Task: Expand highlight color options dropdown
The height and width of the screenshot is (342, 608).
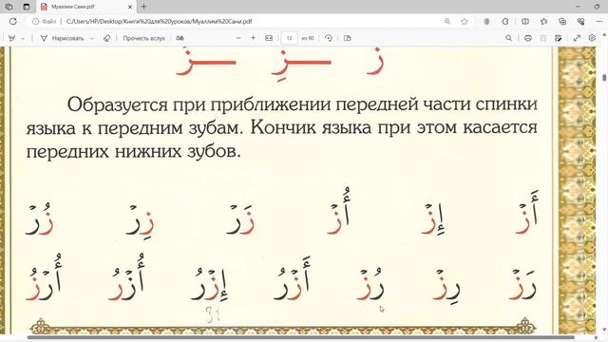Action: (23, 38)
